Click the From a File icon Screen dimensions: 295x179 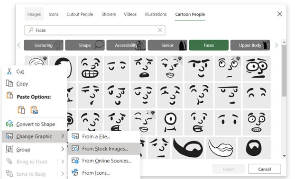tap(75, 136)
